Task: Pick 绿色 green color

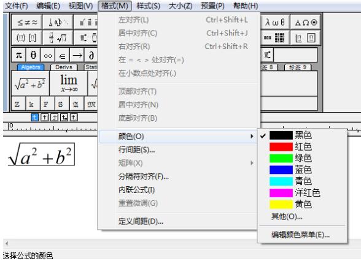Action: coord(302,158)
